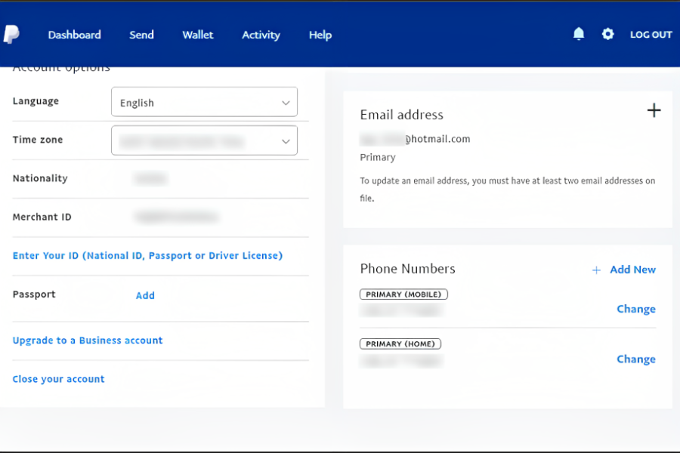
Task: Click the Passport label
Action: click(x=34, y=294)
